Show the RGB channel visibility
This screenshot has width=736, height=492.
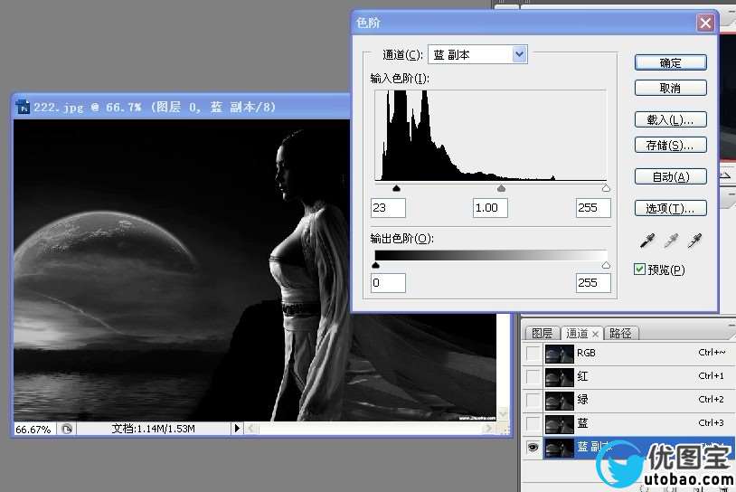click(533, 353)
